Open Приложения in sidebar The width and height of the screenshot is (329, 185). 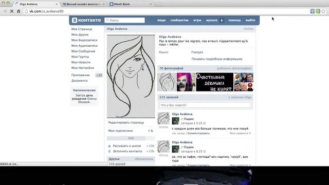pos(80,75)
